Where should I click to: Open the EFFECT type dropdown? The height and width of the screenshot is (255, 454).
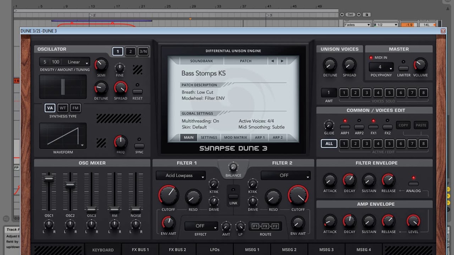[x=201, y=226]
